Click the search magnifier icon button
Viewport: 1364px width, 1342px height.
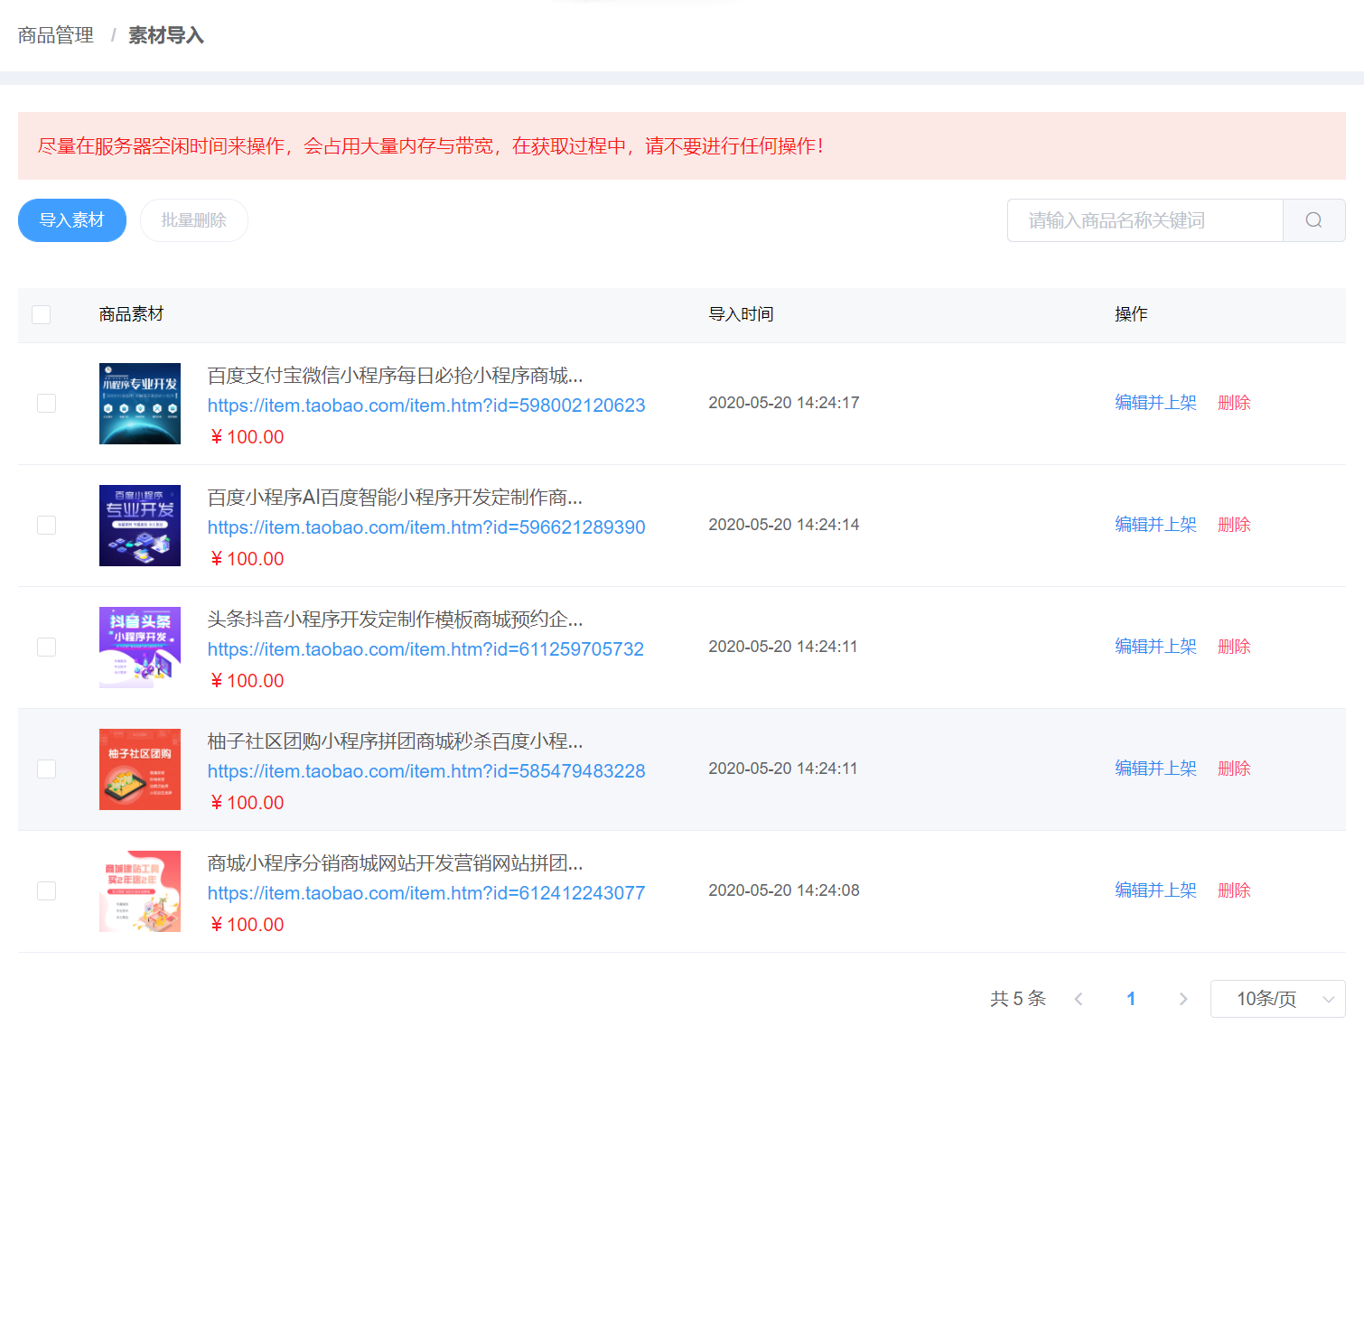click(x=1313, y=220)
